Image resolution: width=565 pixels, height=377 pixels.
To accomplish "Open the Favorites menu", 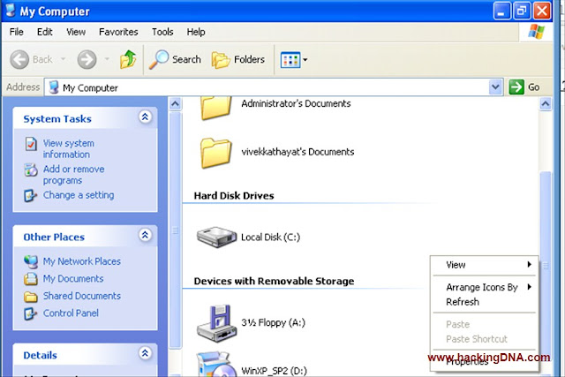I will coord(118,32).
